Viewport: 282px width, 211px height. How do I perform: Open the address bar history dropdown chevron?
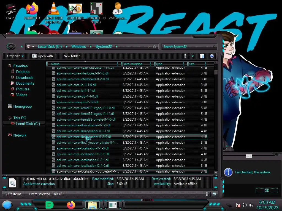(148, 47)
